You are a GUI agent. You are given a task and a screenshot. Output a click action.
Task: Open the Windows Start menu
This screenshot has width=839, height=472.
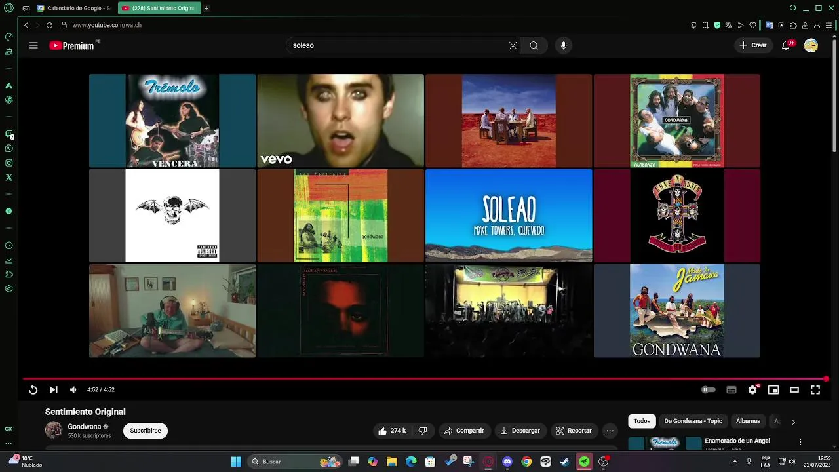click(236, 462)
